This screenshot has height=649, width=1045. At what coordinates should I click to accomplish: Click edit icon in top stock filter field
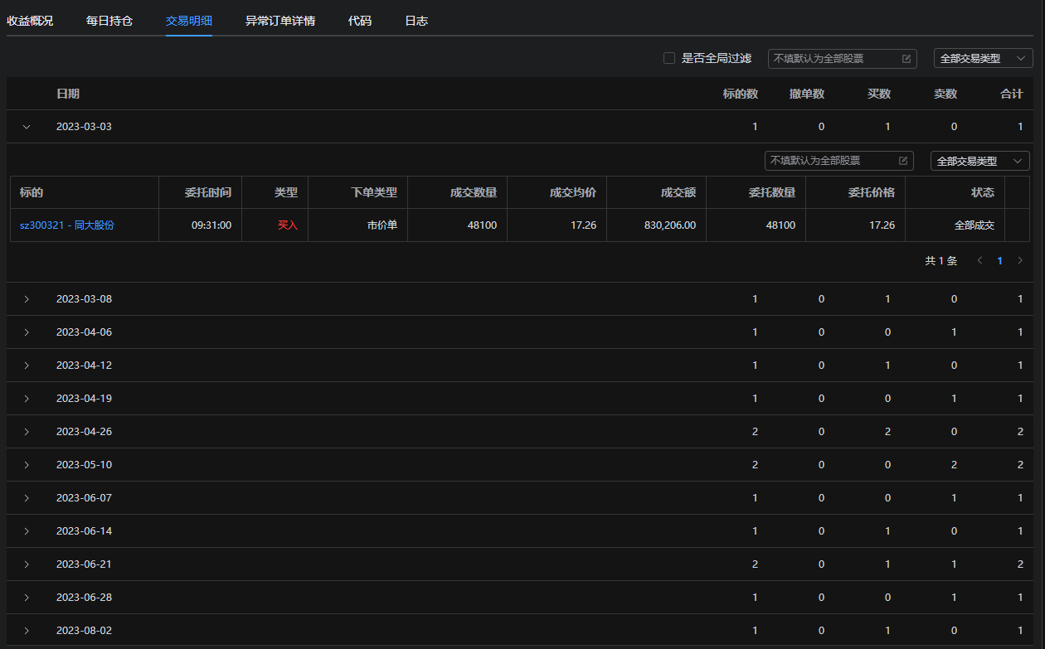(906, 59)
